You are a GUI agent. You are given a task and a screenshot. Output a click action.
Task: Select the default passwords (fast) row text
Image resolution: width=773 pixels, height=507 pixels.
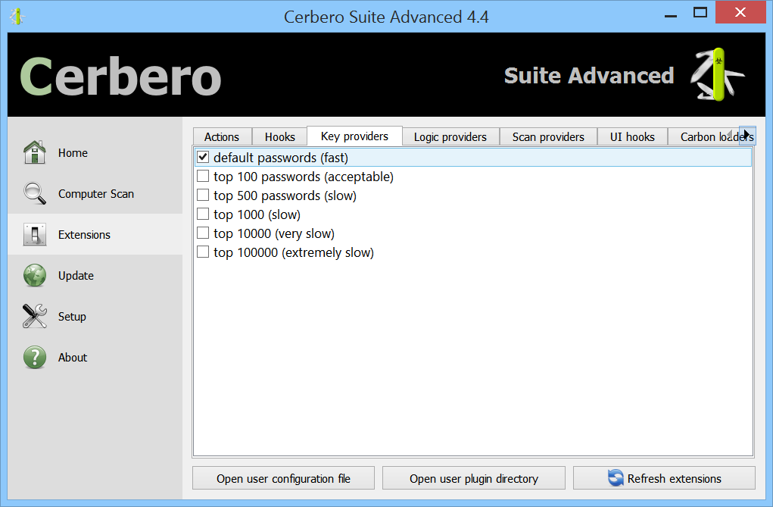(x=281, y=158)
